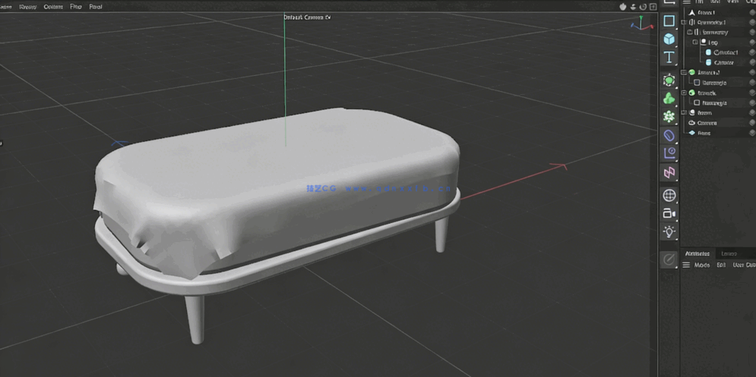This screenshot has height=377, width=756.
Task: Open the blue capsule Deformer tool
Action: coord(669,135)
